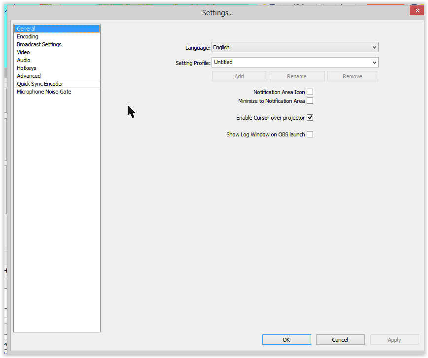Select Advanced in the settings list
Viewport: 428px width, 358px height.
coord(57,76)
